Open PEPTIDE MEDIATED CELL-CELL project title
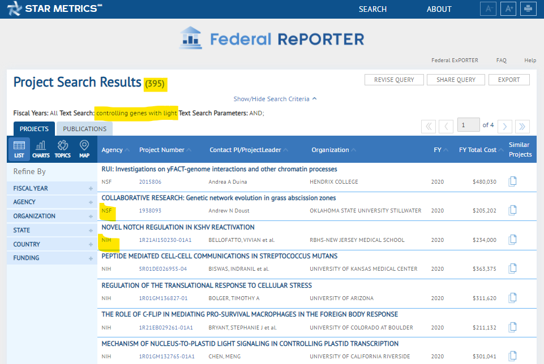Image resolution: width=544 pixels, height=364 pixels. (219, 256)
